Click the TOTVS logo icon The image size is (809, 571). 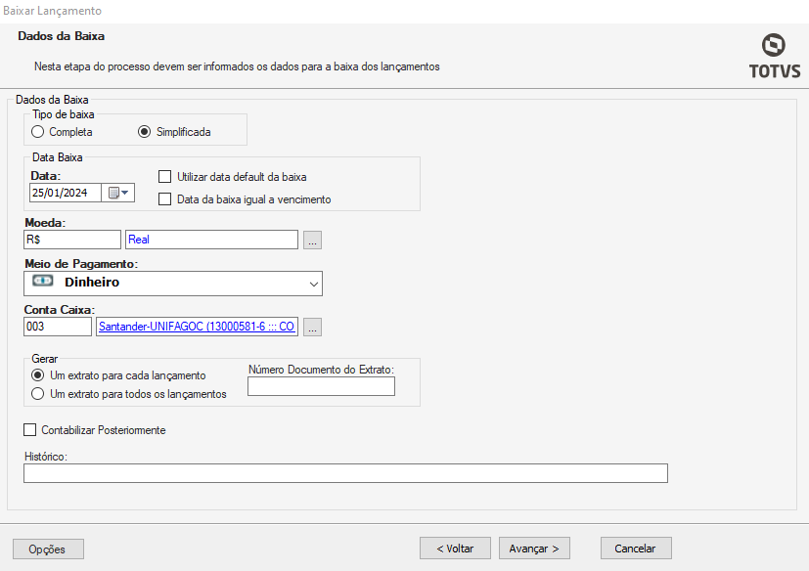[x=774, y=46]
